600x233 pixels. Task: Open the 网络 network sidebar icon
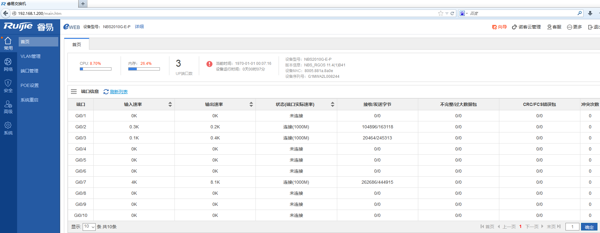(x=8, y=65)
